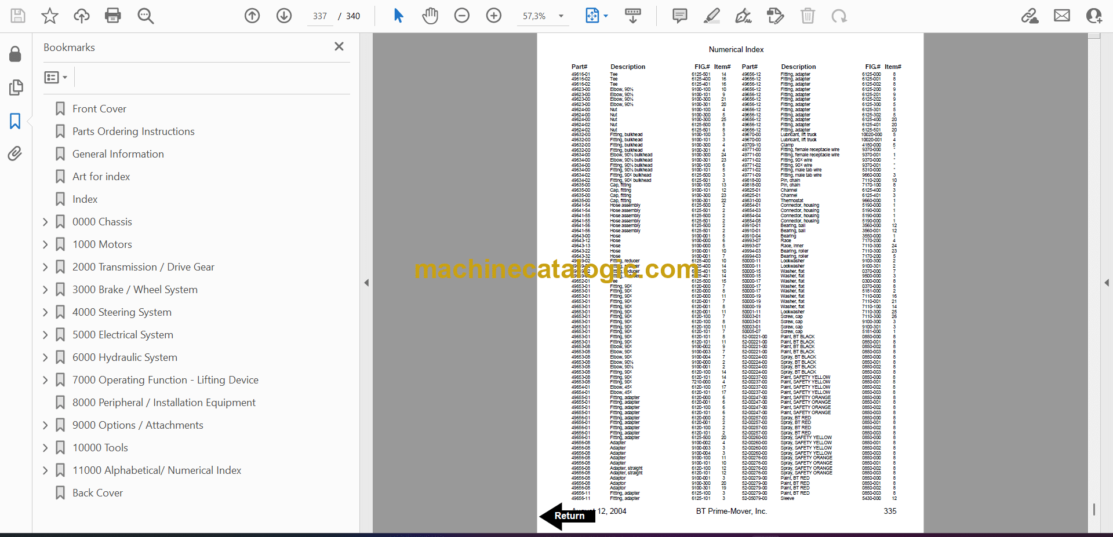Toggle scrolling mode keyboard icon

[633, 16]
